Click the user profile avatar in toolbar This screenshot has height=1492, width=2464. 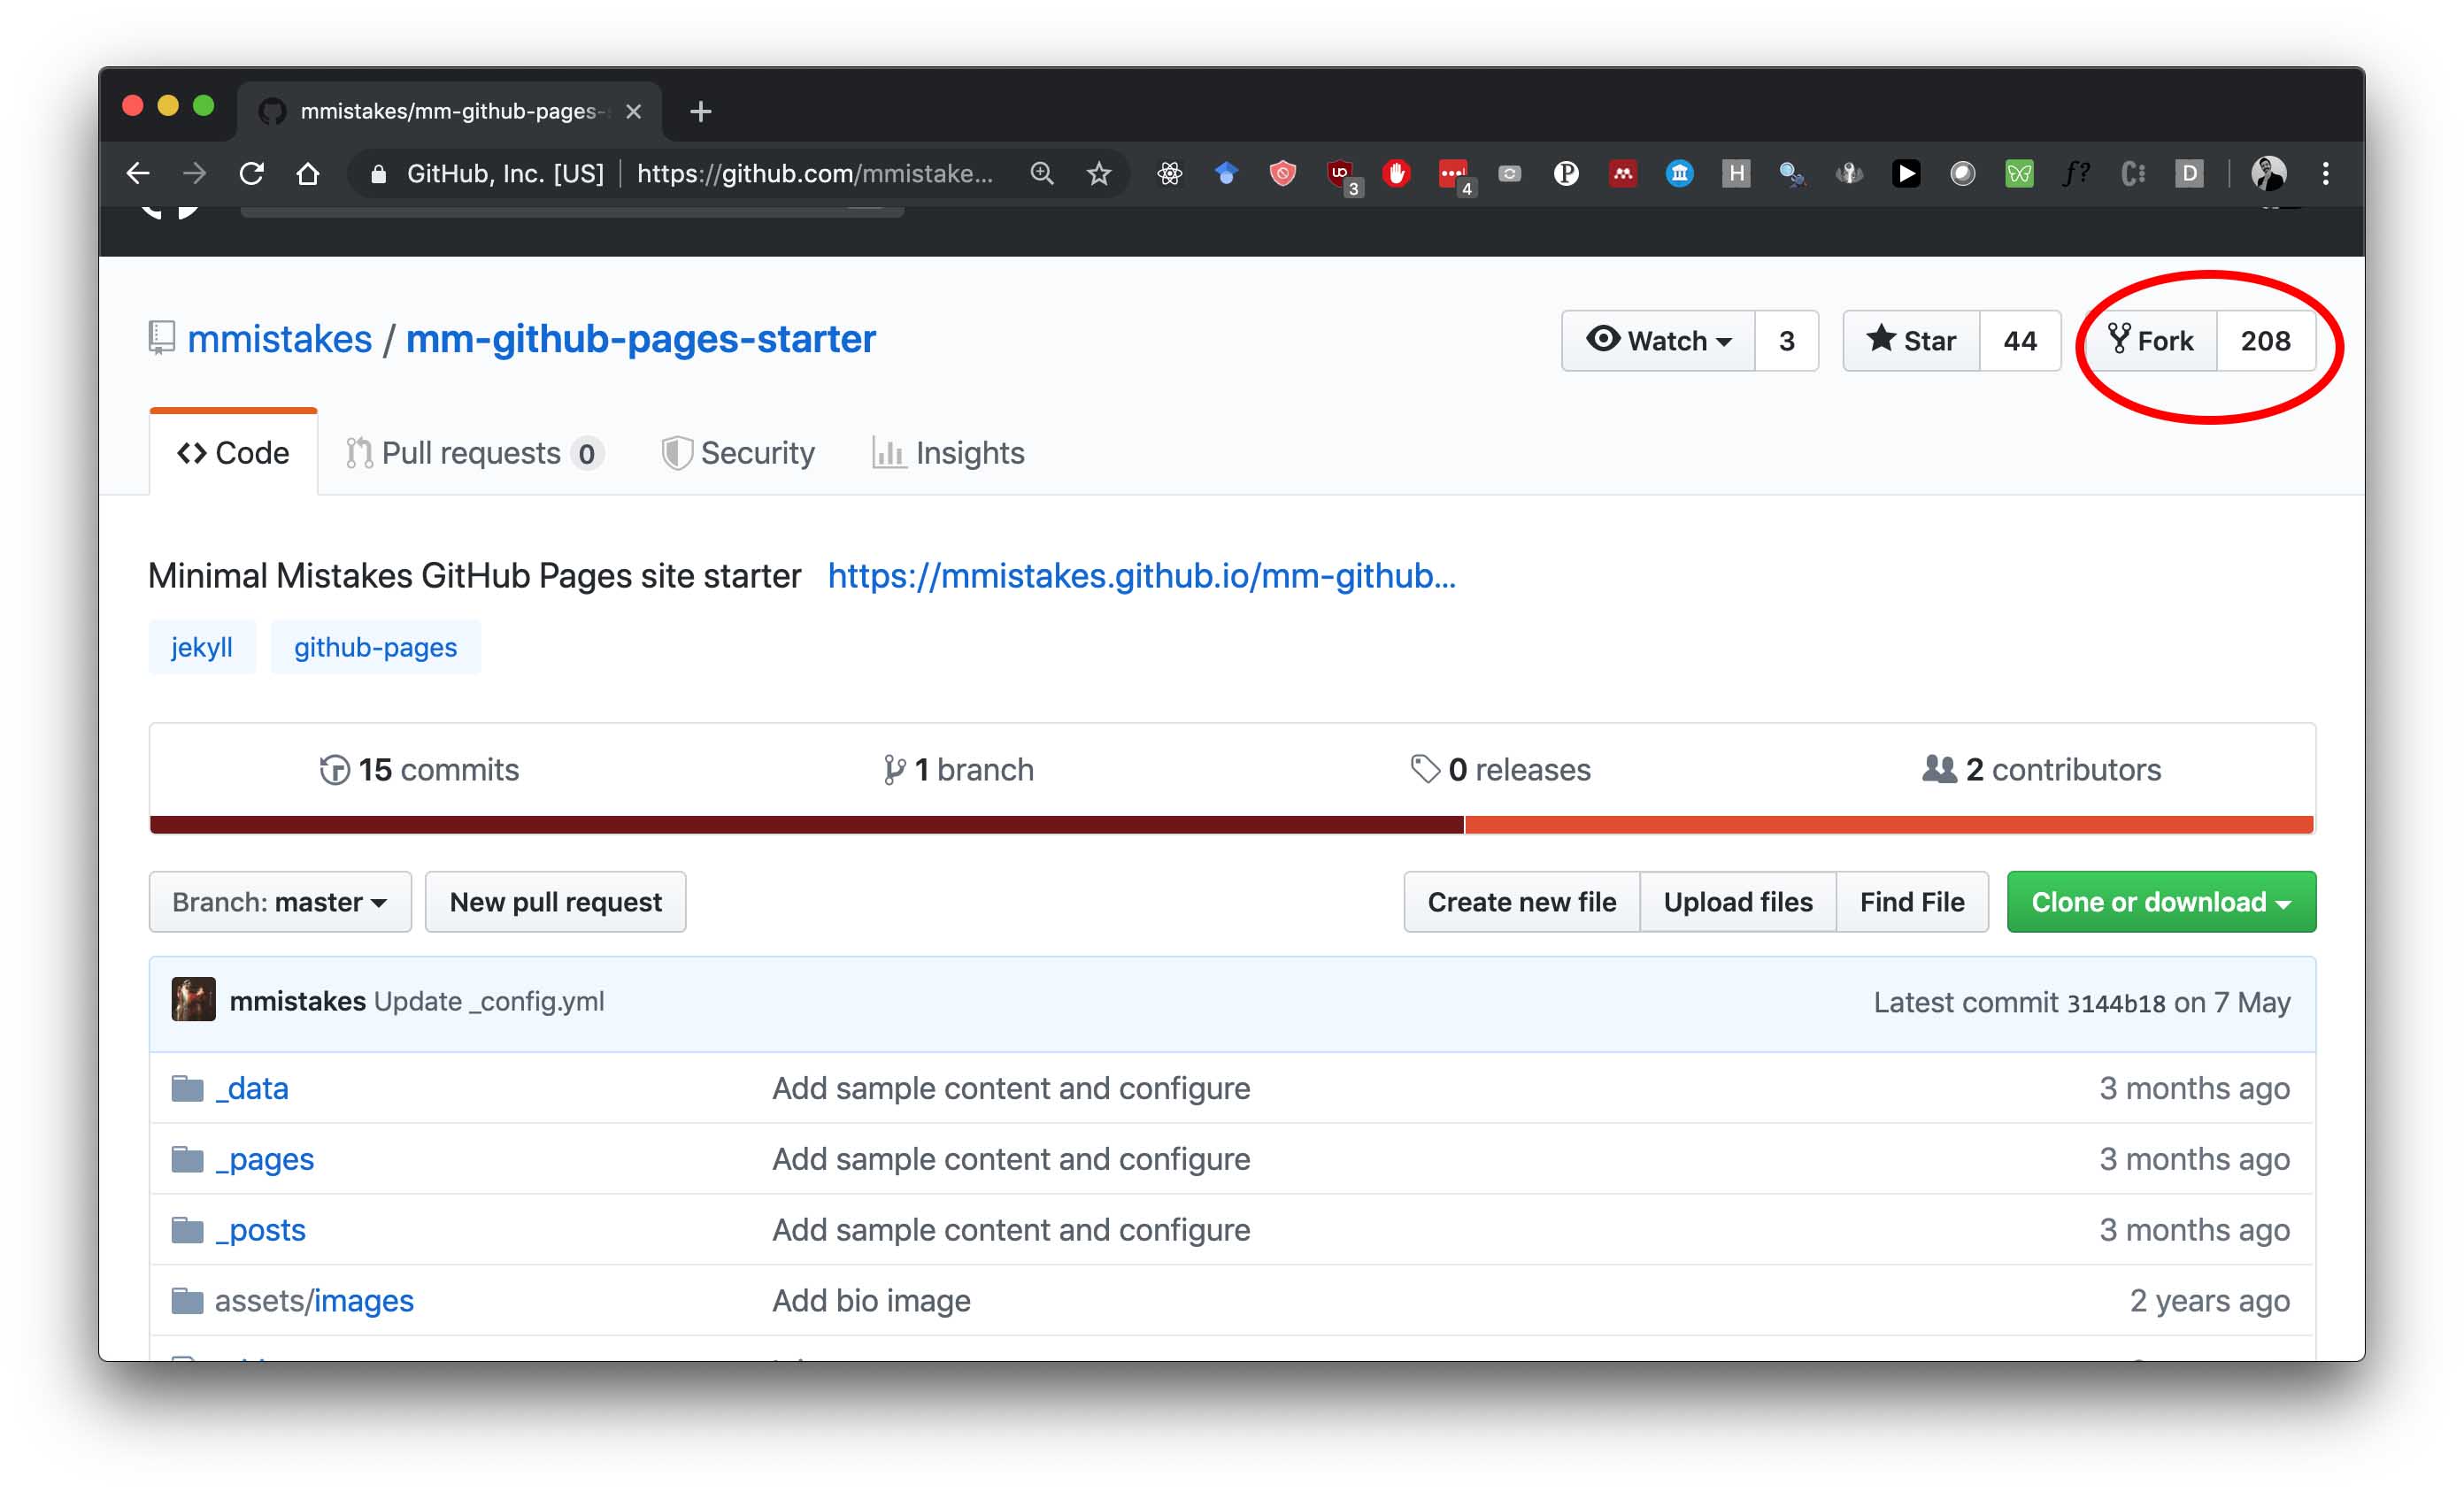2268,174
